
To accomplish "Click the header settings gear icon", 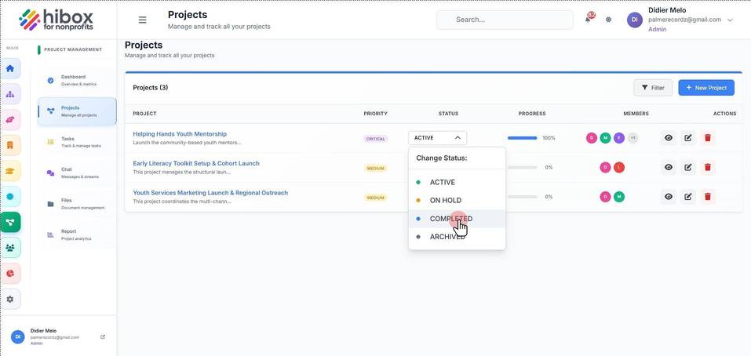I will point(608,20).
